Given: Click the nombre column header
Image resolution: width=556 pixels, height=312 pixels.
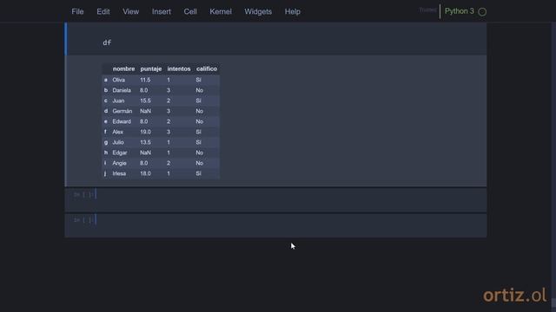Looking at the screenshot, I should pyautogui.click(x=123, y=69).
